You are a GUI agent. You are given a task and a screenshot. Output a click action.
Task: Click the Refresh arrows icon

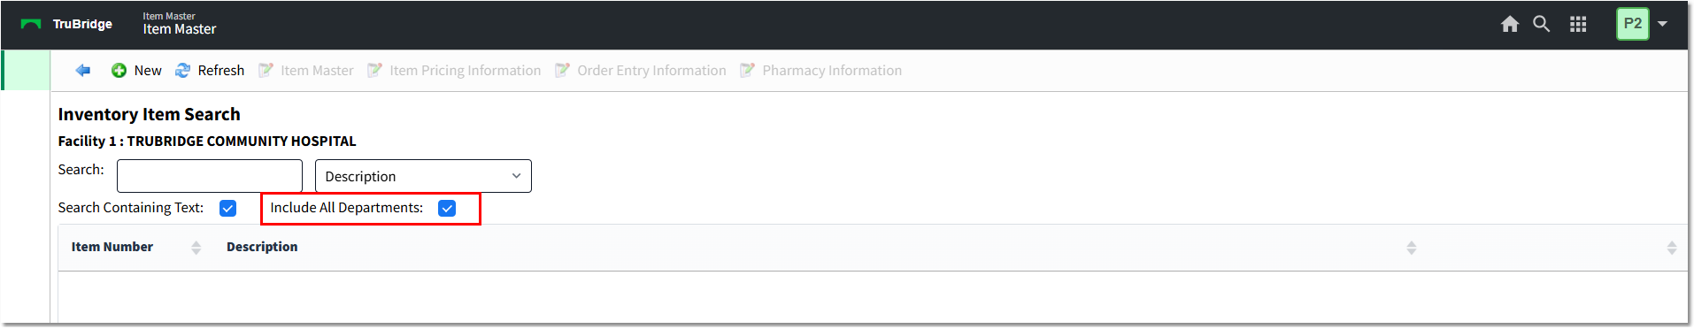(182, 71)
